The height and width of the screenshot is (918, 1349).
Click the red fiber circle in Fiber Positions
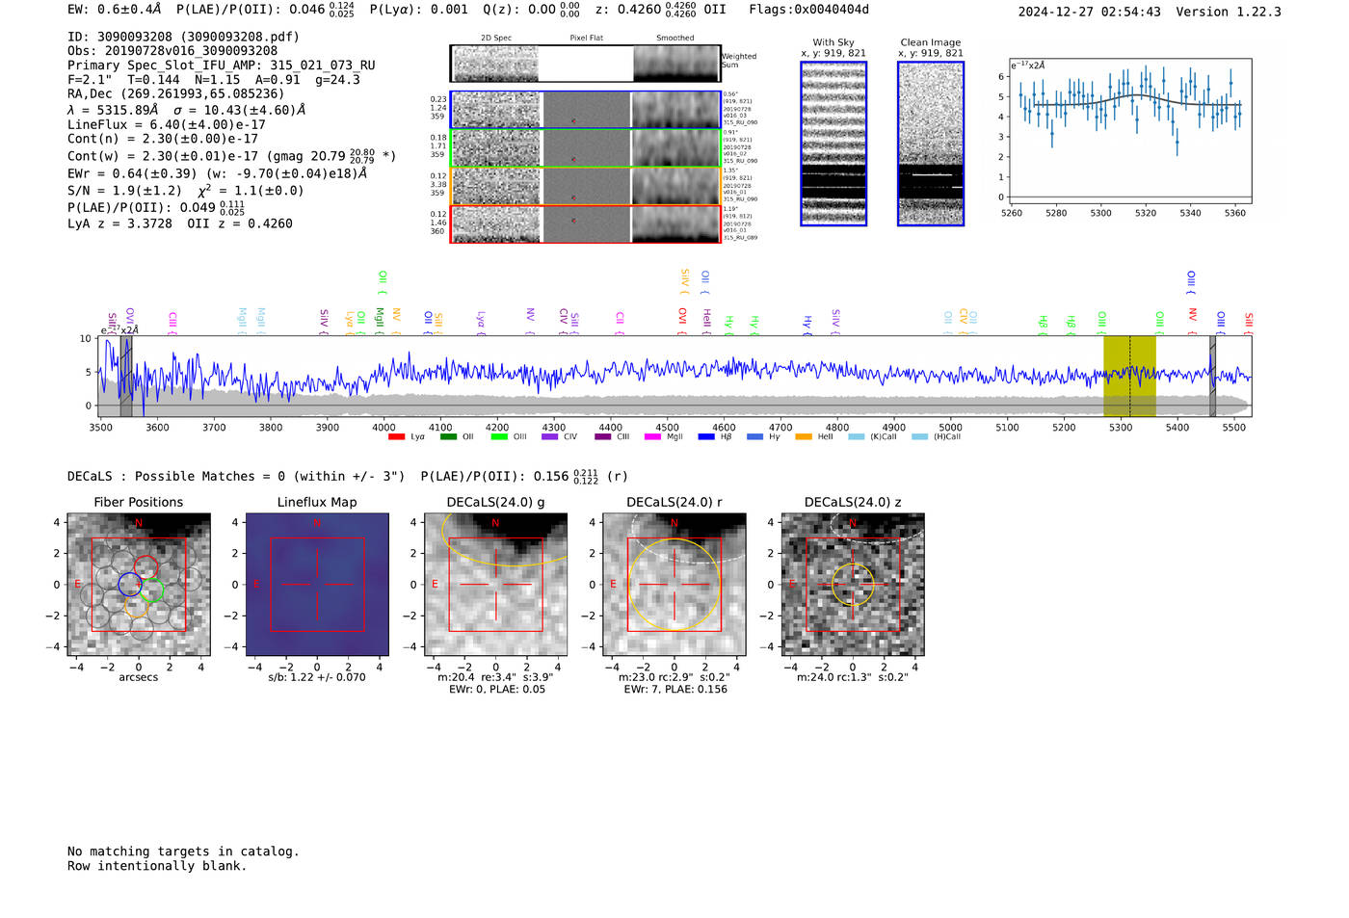(146, 567)
